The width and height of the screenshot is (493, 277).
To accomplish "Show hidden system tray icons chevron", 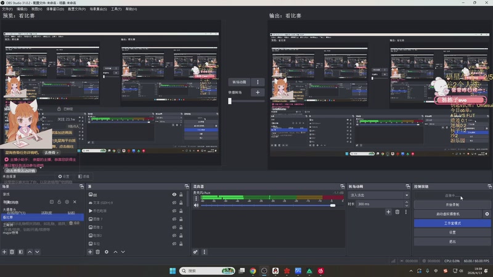I will (x=411, y=271).
